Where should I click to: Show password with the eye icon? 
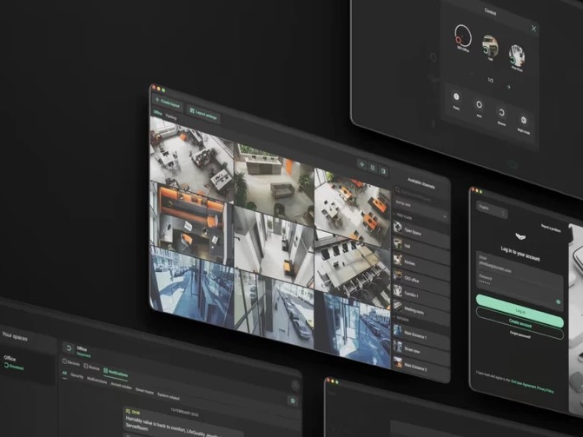pyautogui.click(x=558, y=302)
